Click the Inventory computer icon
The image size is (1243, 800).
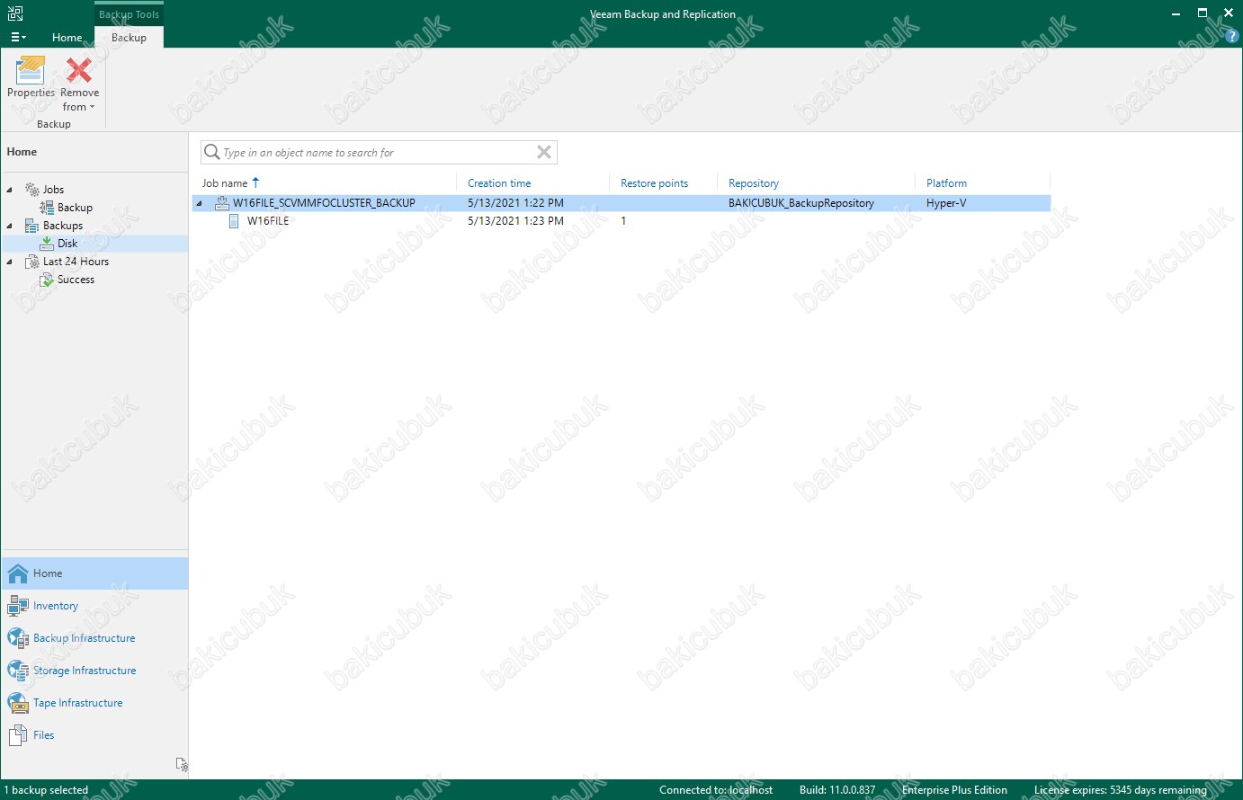(17, 606)
